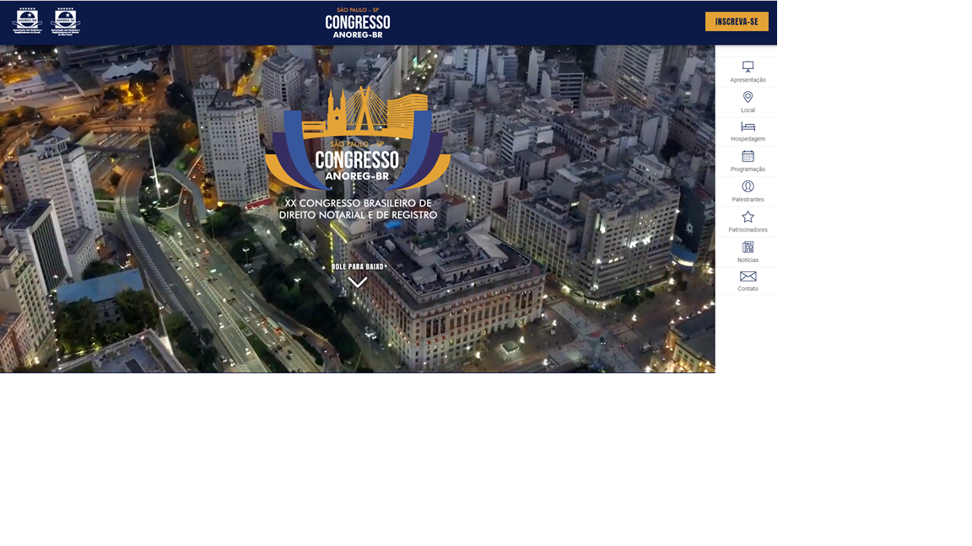Image resolution: width=972 pixels, height=546 pixels.
Task: Select the Local menu label
Action: (x=748, y=110)
